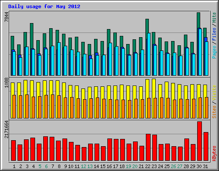The width and height of the screenshot is (219, 171).
Task: Click the green Hits bar for day 4
Action: [32, 36]
